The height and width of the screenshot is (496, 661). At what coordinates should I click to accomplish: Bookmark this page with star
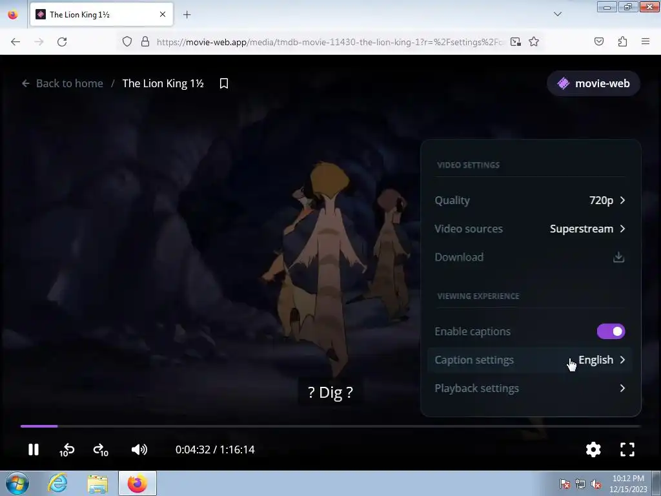tap(534, 42)
